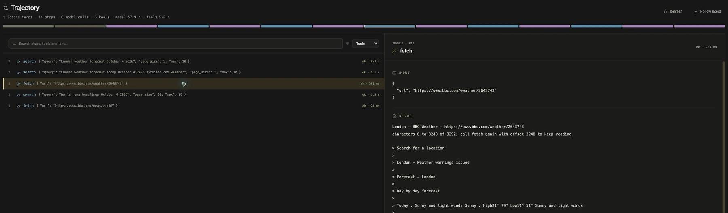728x213 pixels.
Task: Click '> London – Weather warnings issued' line
Action: click(431, 163)
